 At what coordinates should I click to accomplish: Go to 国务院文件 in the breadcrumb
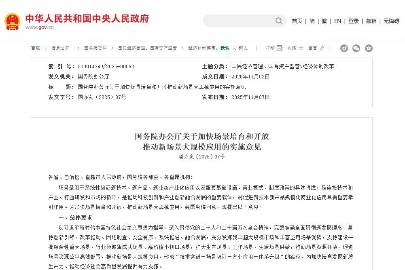(x=95, y=48)
